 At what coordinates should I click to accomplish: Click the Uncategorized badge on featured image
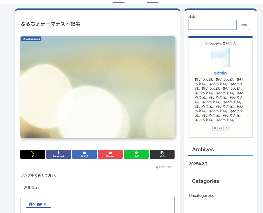(x=31, y=39)
